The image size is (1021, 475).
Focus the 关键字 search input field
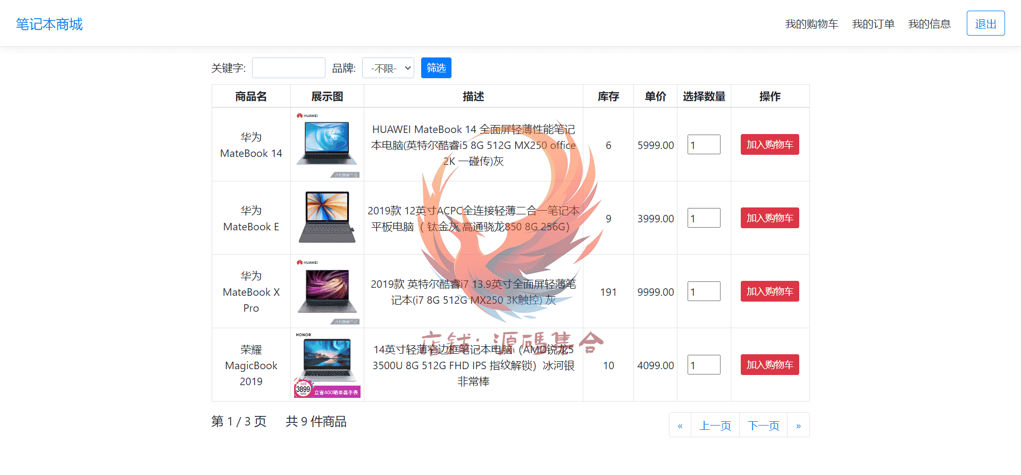pos(288,68)
